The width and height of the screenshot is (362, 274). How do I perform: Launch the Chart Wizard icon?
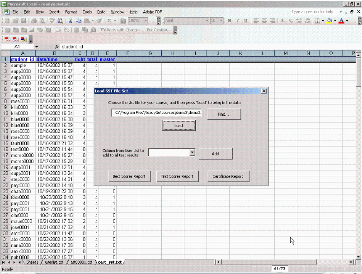pos(123,21)
